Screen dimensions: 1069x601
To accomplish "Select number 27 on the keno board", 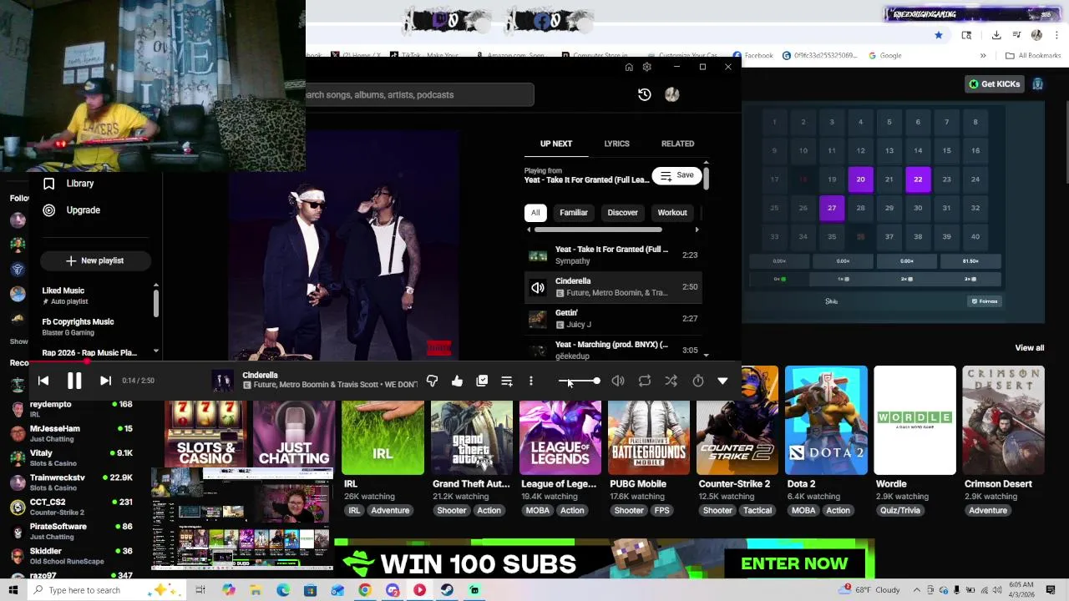I will click(832, 208).
